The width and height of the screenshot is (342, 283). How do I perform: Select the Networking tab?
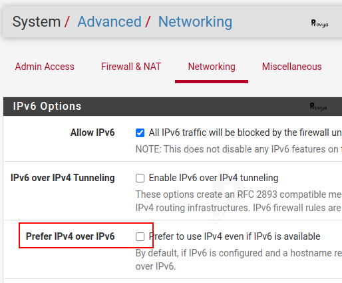[212, 67]
